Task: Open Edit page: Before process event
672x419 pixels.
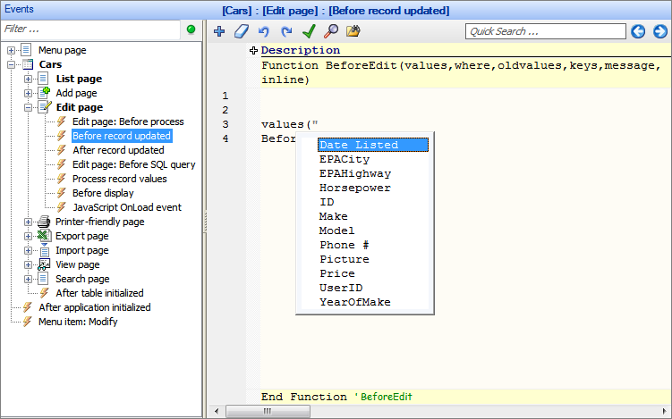Action: 128,122
